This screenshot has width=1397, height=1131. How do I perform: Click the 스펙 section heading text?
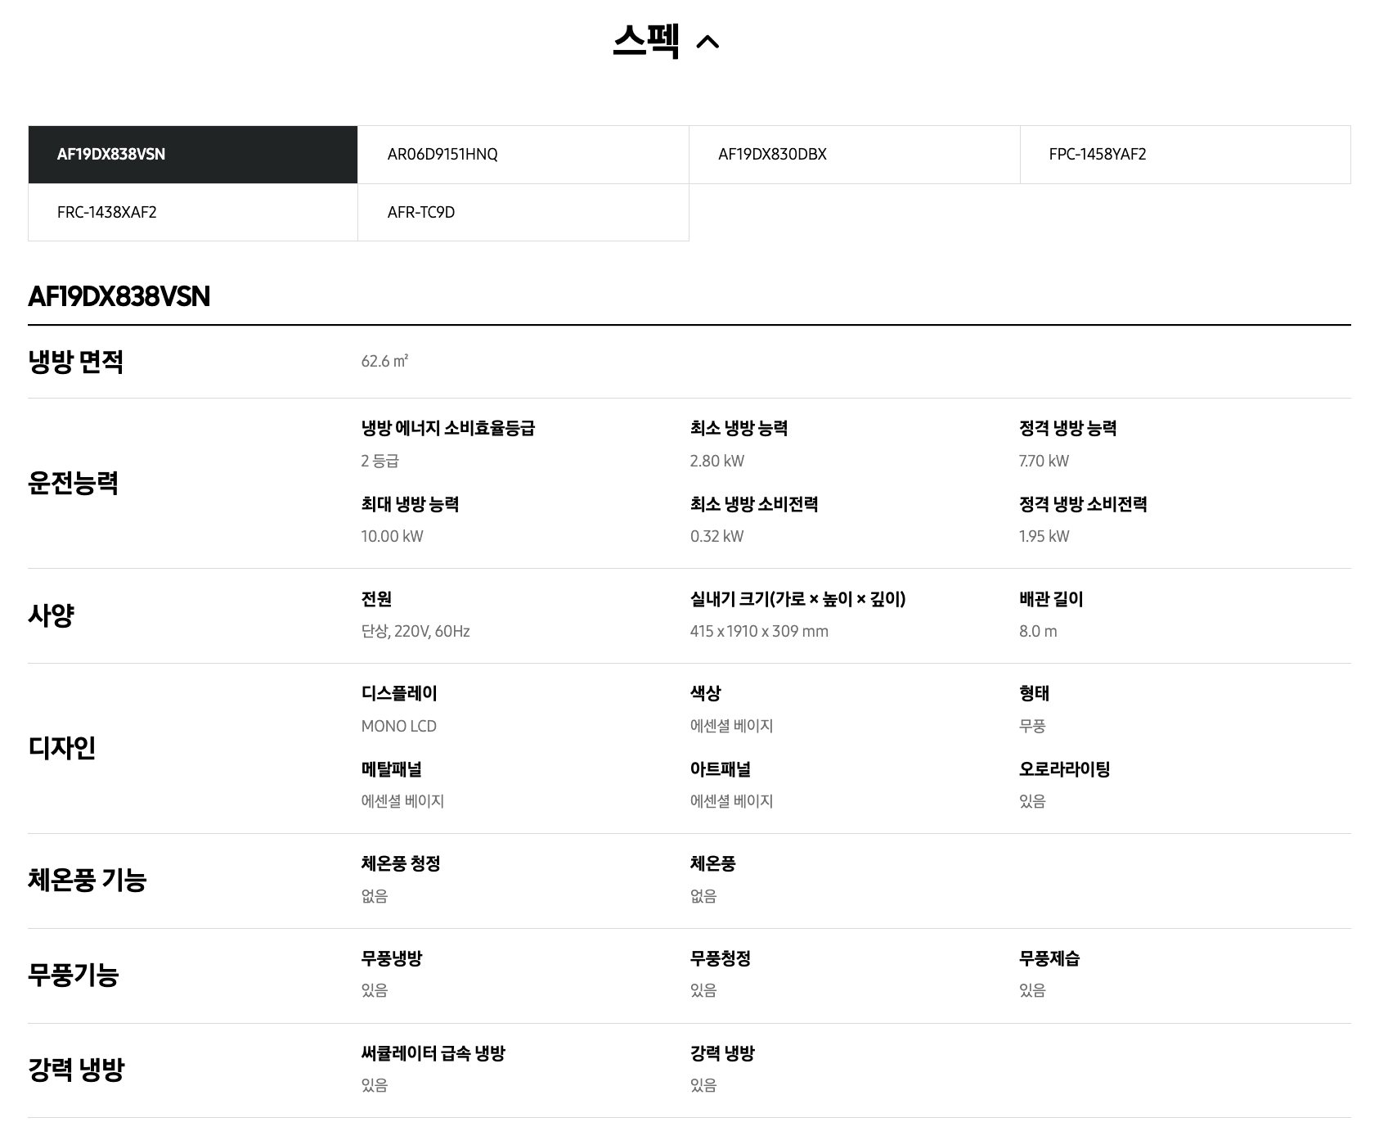pyautogui.click(x=646, y=41)
